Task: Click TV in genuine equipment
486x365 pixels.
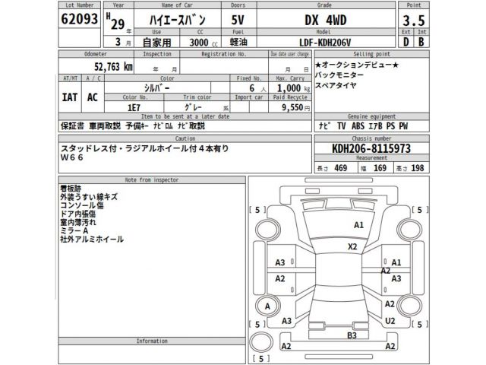Action: pyautogui.click(x=341, y=126)
